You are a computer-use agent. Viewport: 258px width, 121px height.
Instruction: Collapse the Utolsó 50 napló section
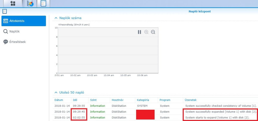(x=56, y=93)
